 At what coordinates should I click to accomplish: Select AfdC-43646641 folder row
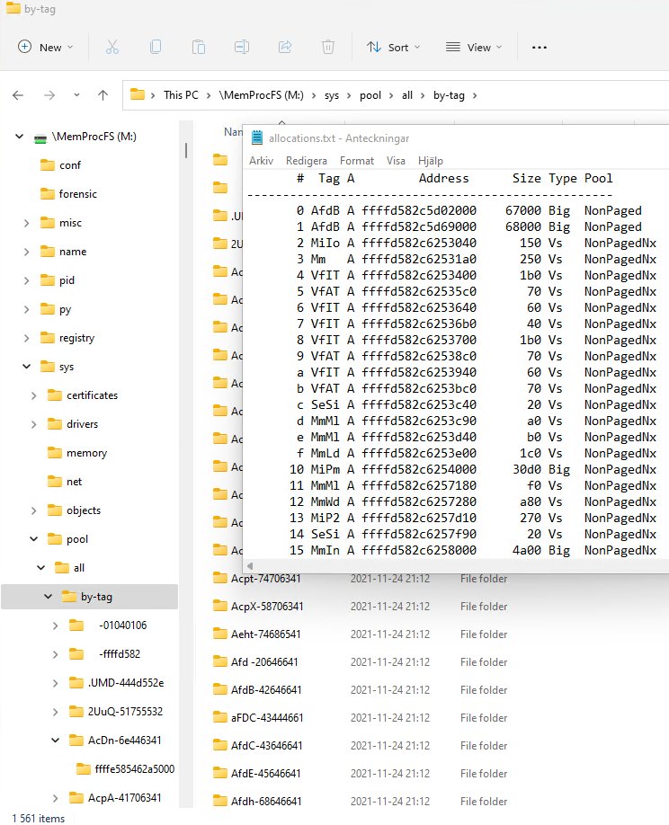tap(266, 746)
